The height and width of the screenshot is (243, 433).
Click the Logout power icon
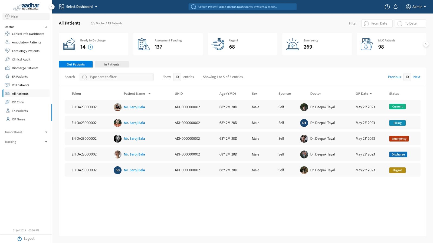pyautogui.click(x=19, y=239)
